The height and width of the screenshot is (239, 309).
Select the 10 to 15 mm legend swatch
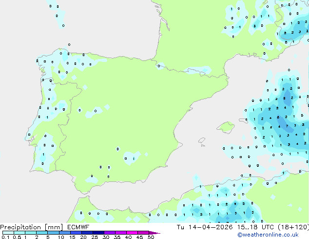pyautogui.click(x=64, y=233)
